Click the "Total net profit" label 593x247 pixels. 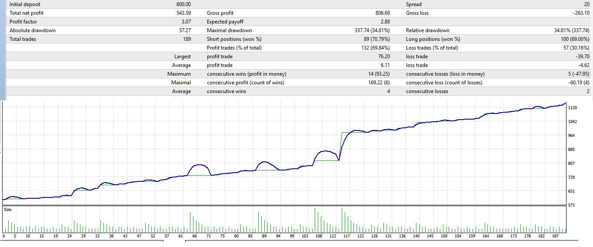pyautogui.click(x=27, y=13)
